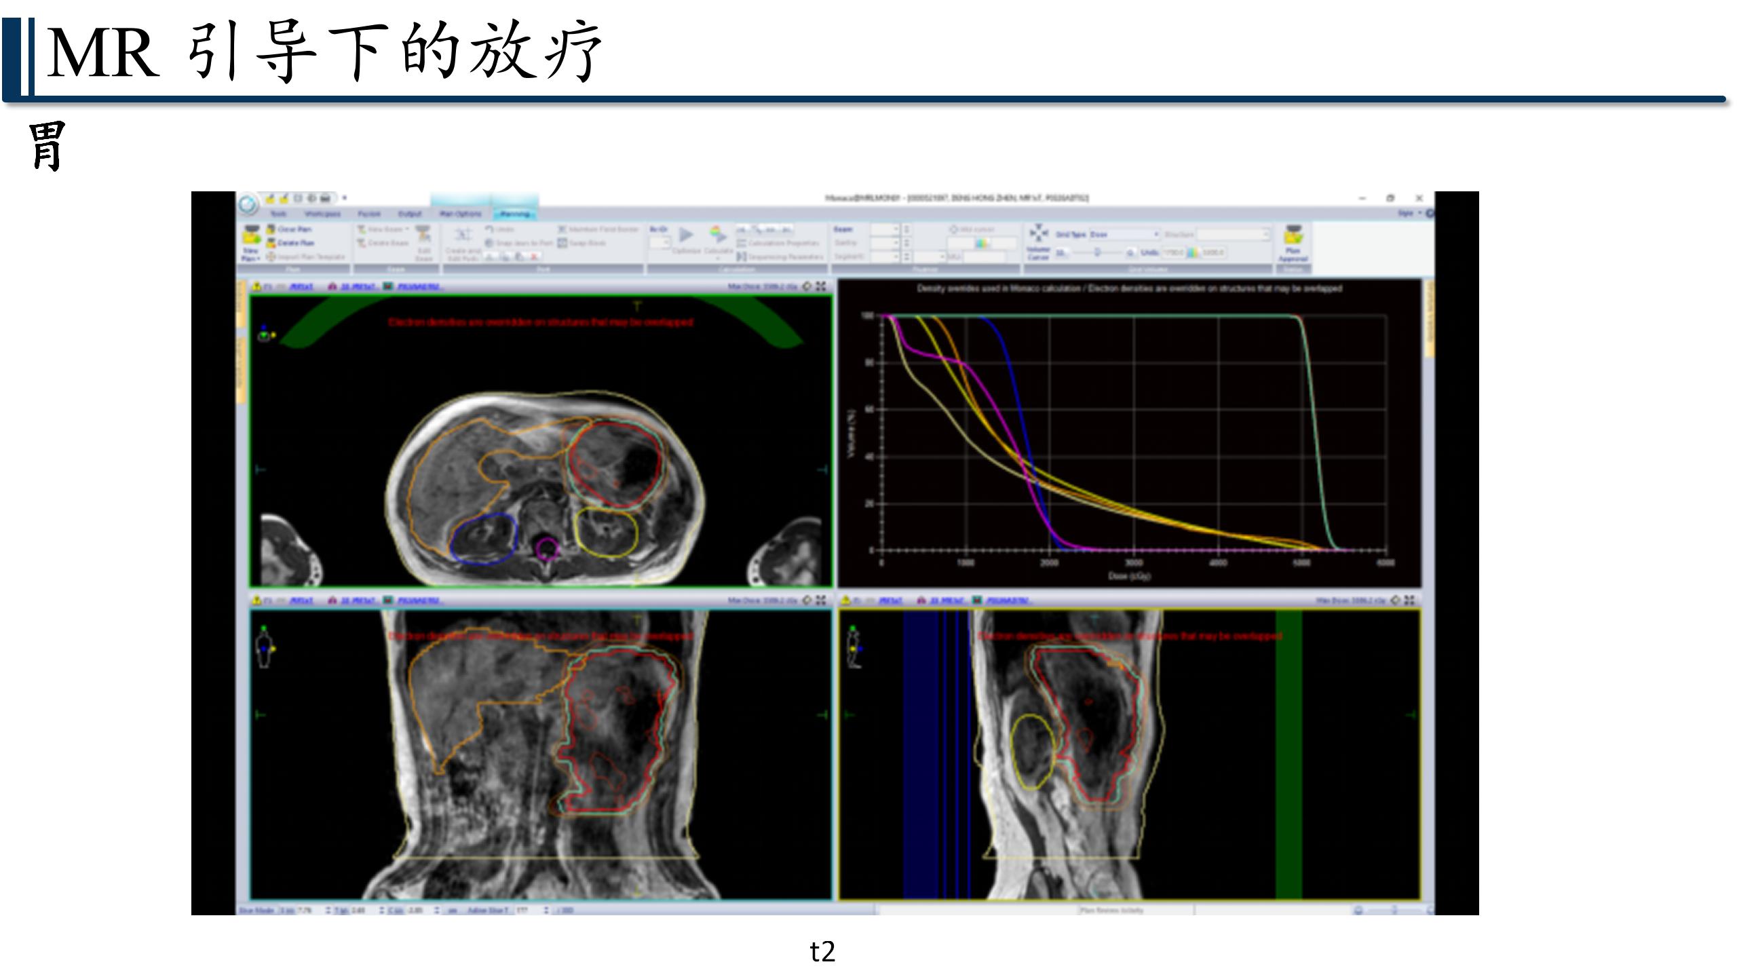Open the Fusion ribbon tab
The image size is (1737, 977).
tap(369, 214)
